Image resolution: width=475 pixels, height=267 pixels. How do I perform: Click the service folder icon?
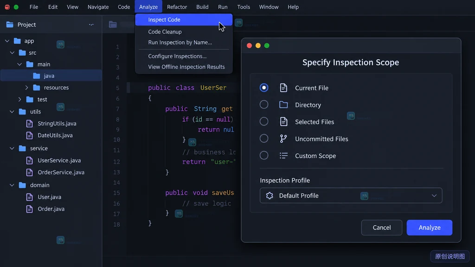22,148
